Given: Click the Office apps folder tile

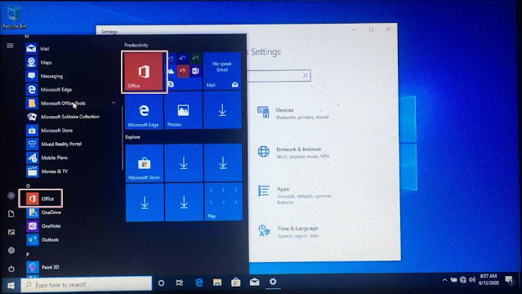Looking at the screenshot, I should 184,71.
